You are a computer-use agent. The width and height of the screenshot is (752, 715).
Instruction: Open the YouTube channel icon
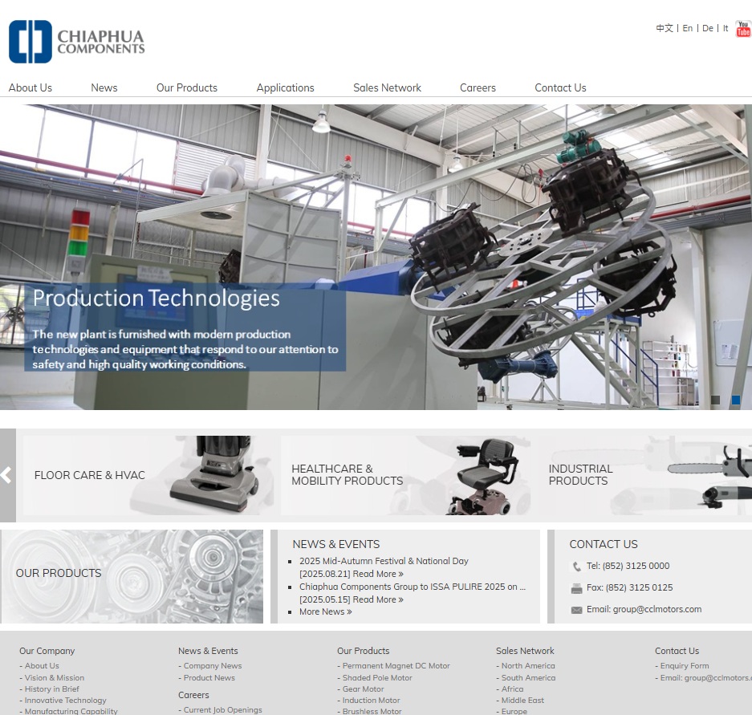[743, 29]
